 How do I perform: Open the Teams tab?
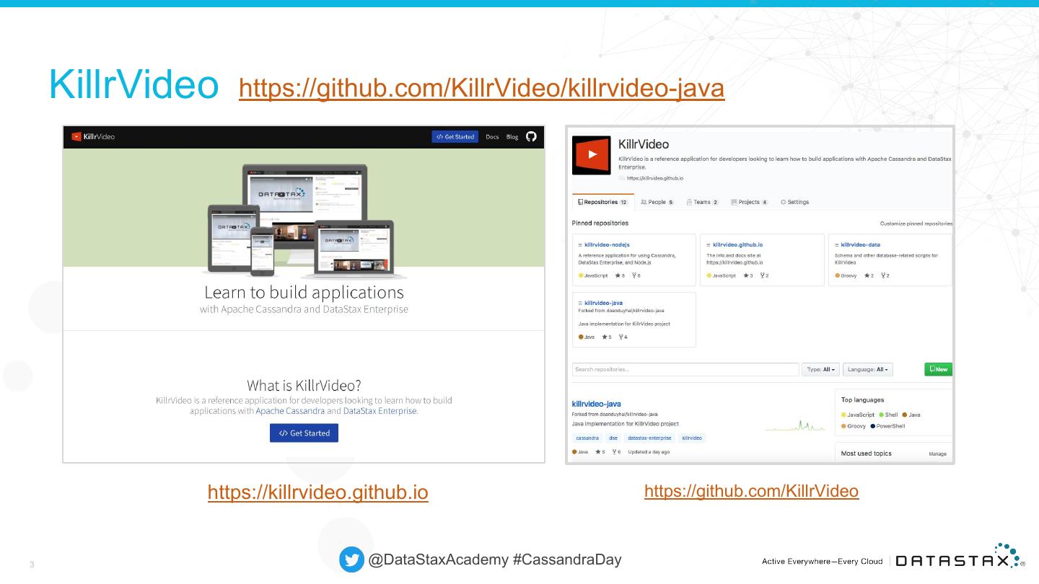pyautogui.click(x=702, y=202)
